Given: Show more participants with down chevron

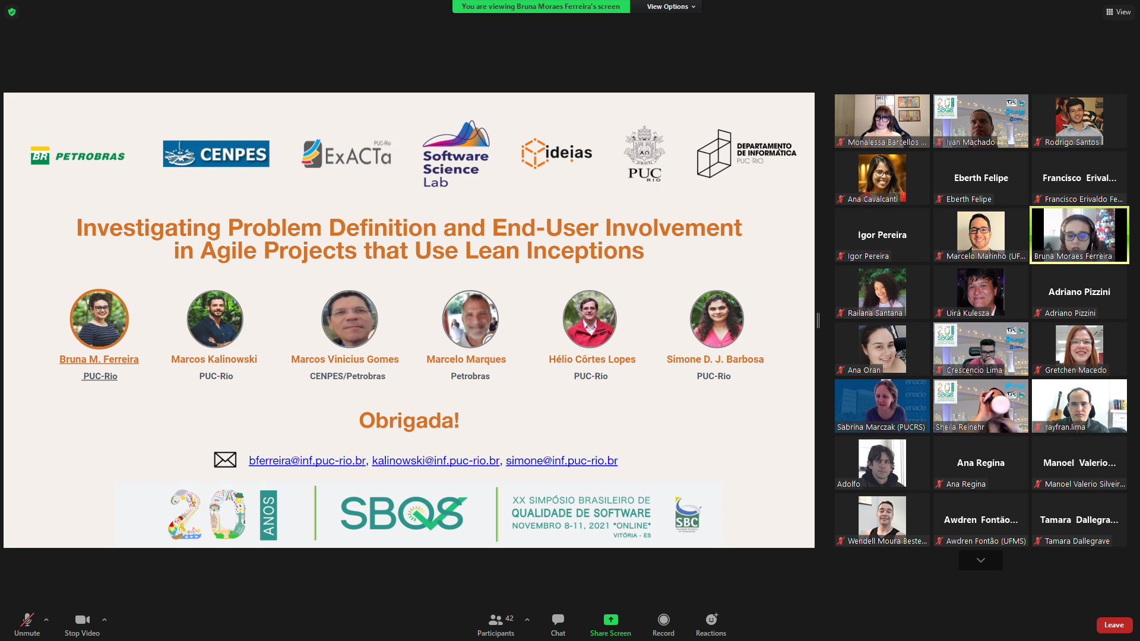Looking at the screenshot, I should (980, 560).
